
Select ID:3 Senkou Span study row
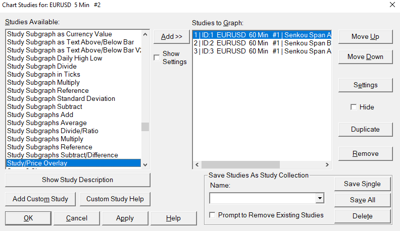262,51
